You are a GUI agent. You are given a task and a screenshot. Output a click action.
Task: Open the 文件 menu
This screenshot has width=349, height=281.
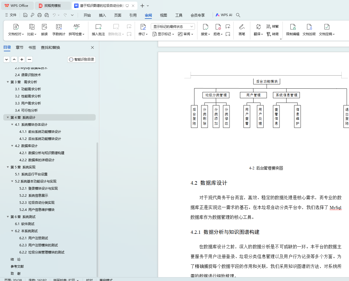11,15
